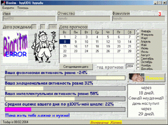Select day 18 in the calendar
Image resolution: width=168 pixels, height=125 pixels.
click(x=97, y=46)
